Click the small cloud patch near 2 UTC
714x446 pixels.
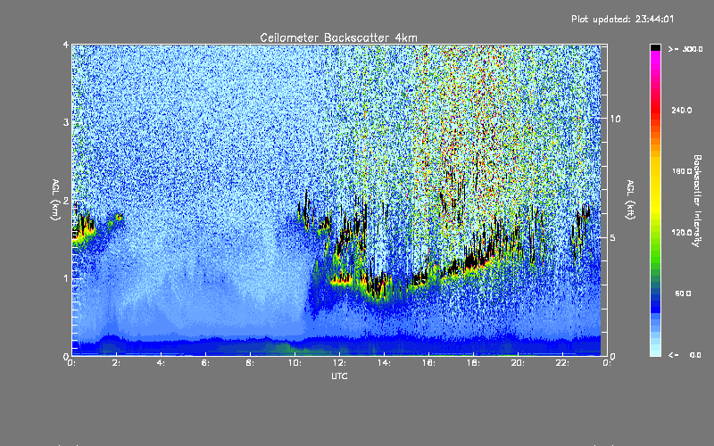pyautogui.click(x=119, y=218)
